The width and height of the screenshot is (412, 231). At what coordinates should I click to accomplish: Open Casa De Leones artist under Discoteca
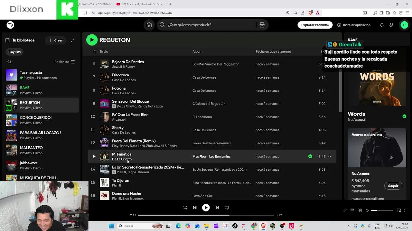pos(124,80)
